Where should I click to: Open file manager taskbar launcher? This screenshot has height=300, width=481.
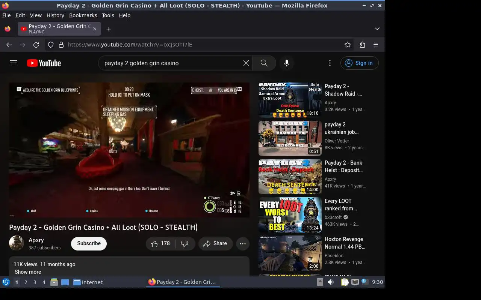tap(54, 282)
